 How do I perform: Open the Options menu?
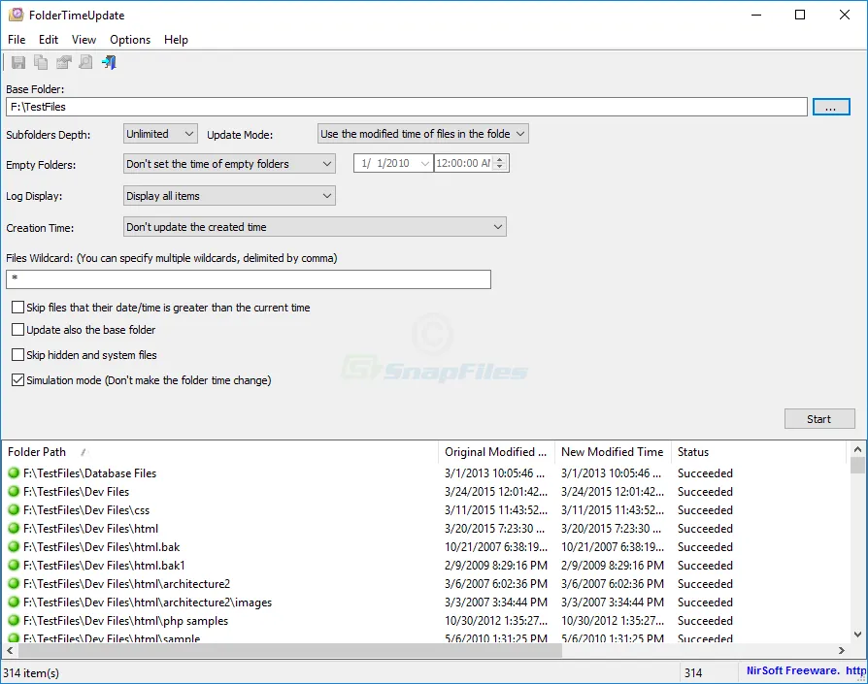[x=130, y=40]
